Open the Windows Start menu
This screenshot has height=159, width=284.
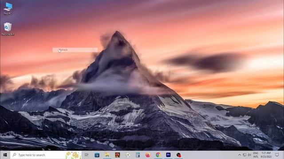(5, 155)
